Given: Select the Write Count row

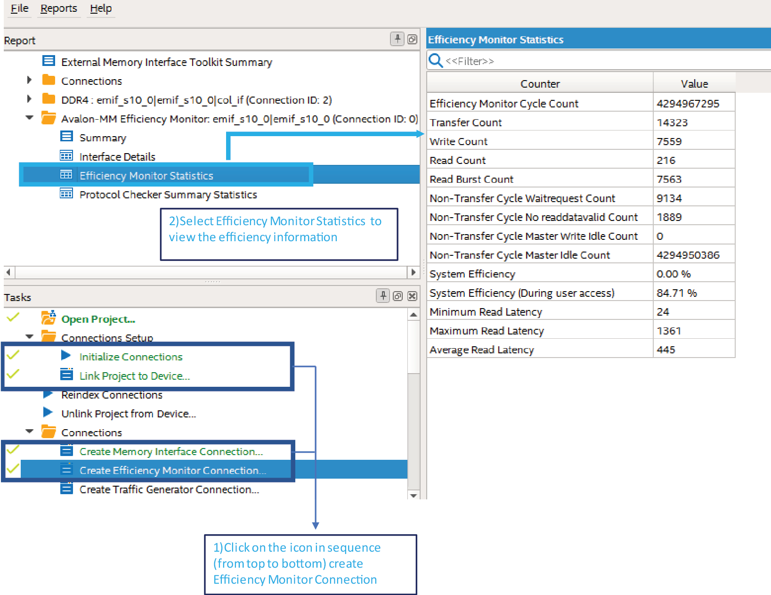Looking at the screenshot, I should pyautogui.click(x=581, y=141).
